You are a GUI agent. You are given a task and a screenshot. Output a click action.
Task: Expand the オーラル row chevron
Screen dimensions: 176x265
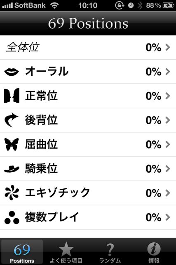pos(168,72)
